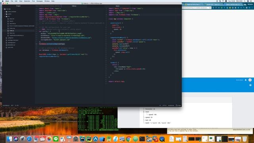Collapse src folder in tree

5,16
